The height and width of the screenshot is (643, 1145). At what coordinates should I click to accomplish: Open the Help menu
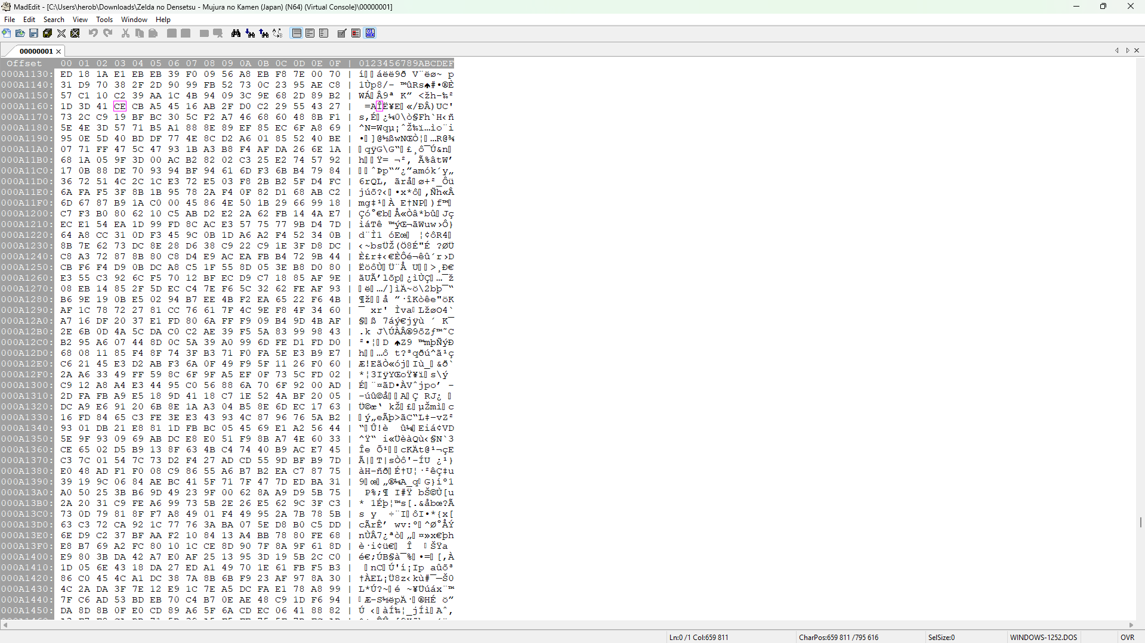163,20
